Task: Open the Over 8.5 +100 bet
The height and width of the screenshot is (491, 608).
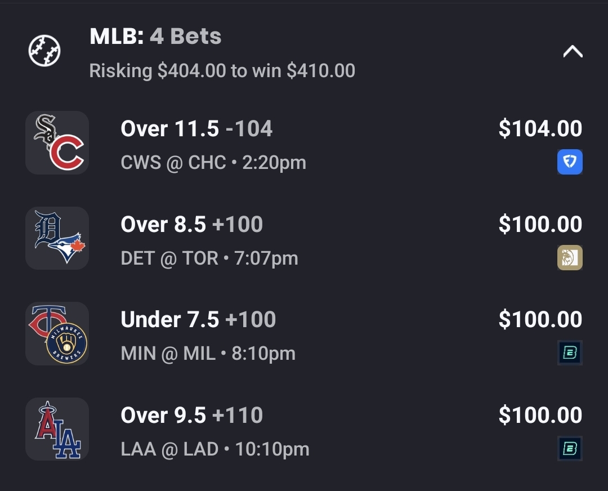Action: click(191, 225)
